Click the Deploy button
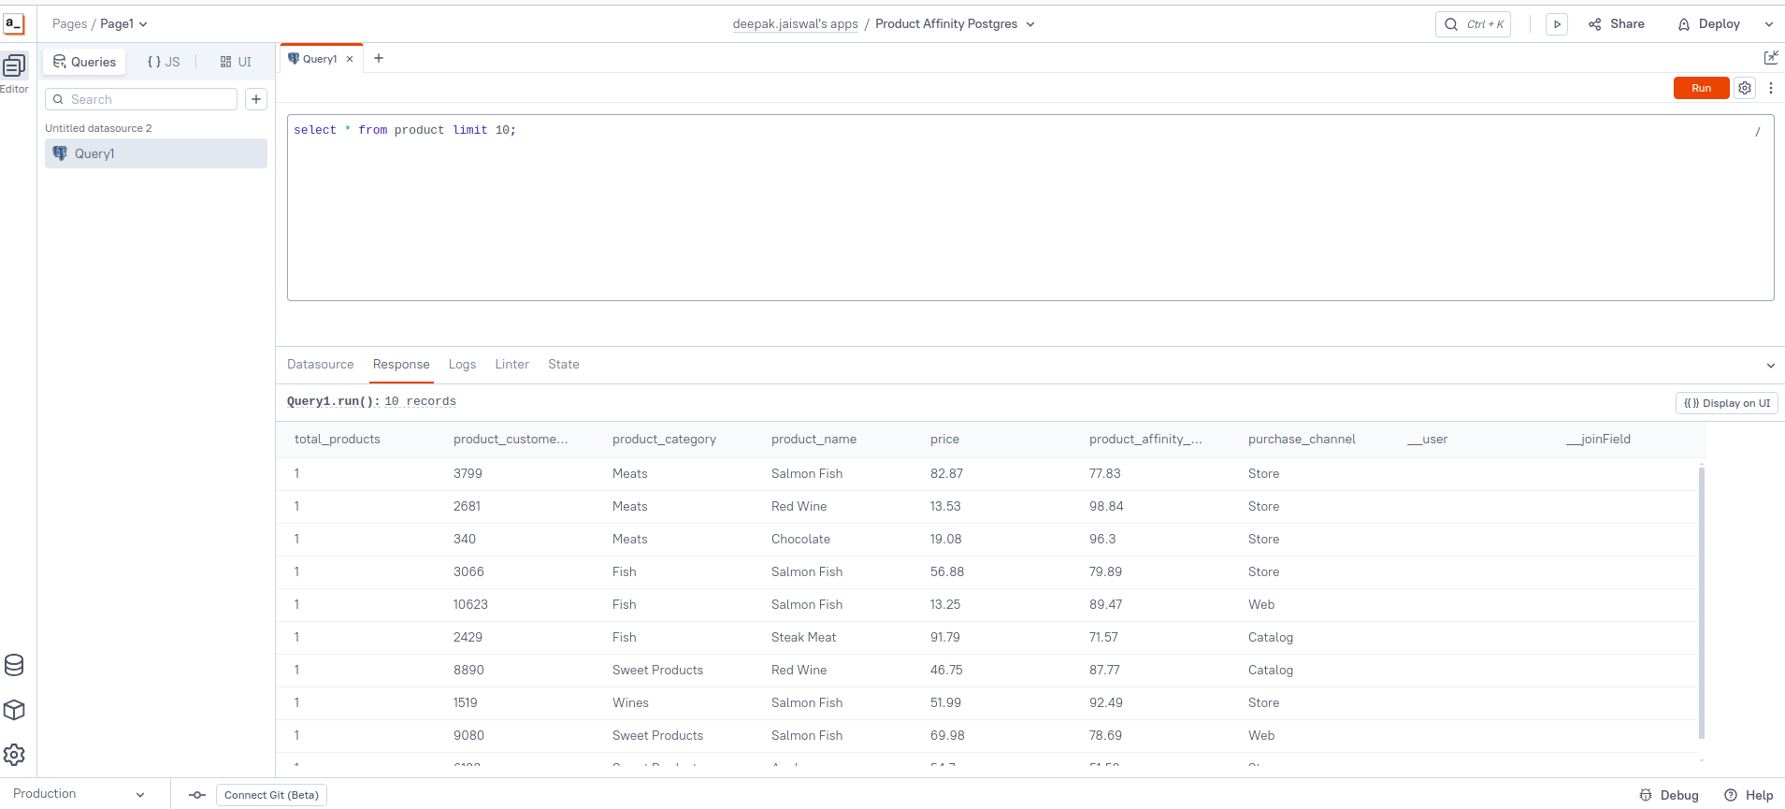The height and width of the screenshot is (809, 1785). coord(1709,24)
